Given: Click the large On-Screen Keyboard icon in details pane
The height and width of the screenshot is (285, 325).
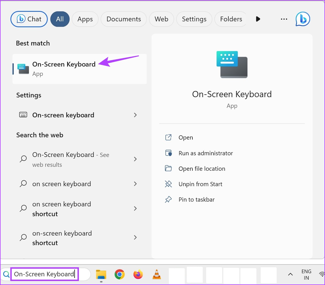Looking at the screenshot, I should pos(232,64).
